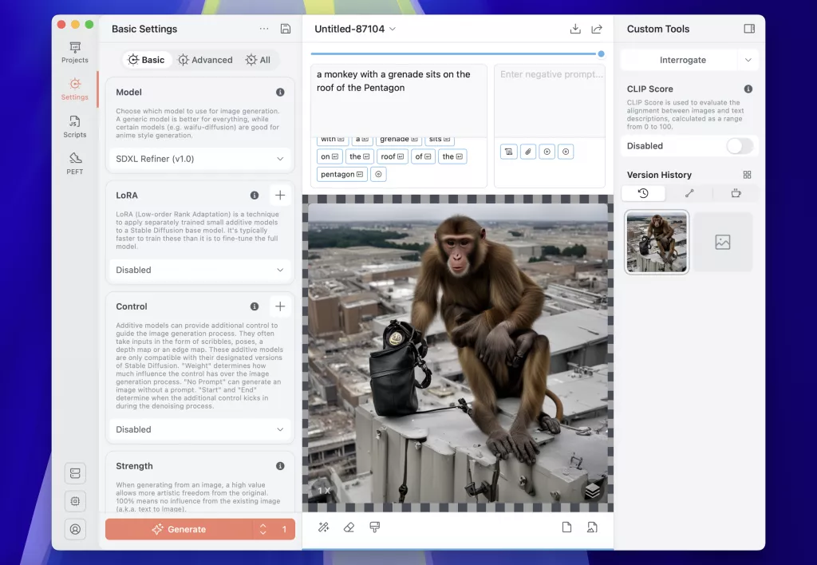The height and width of the screenshot is (565, 817).
Task: Open the Projects sidebar section
Action: coord(75,53)
